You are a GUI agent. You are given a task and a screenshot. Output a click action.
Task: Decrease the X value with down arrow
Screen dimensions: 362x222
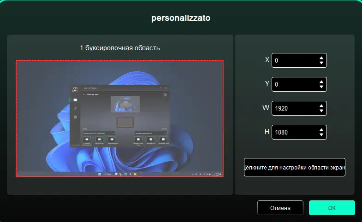click(321, 63)
